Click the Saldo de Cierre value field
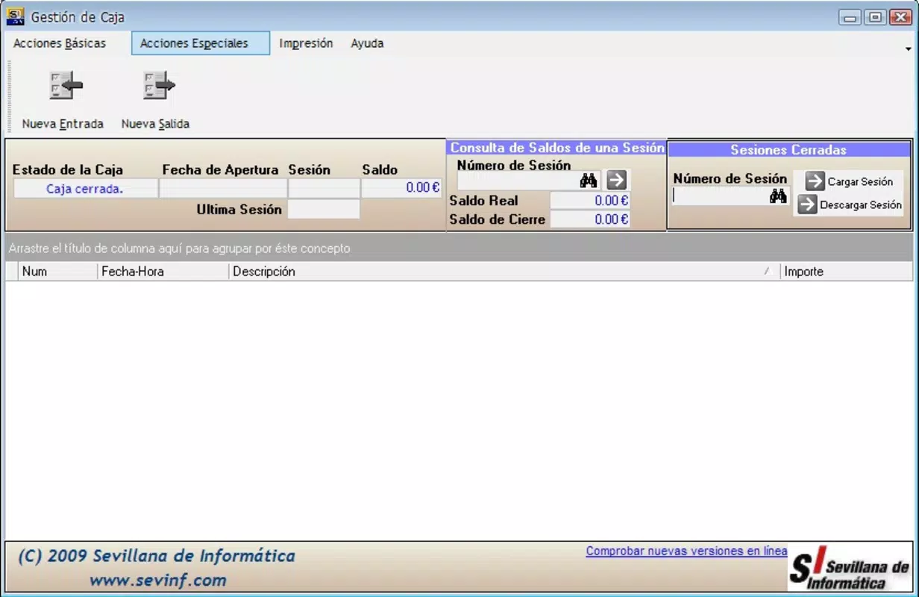This screenshot has width=919, height=597. [x=590, y=219]
